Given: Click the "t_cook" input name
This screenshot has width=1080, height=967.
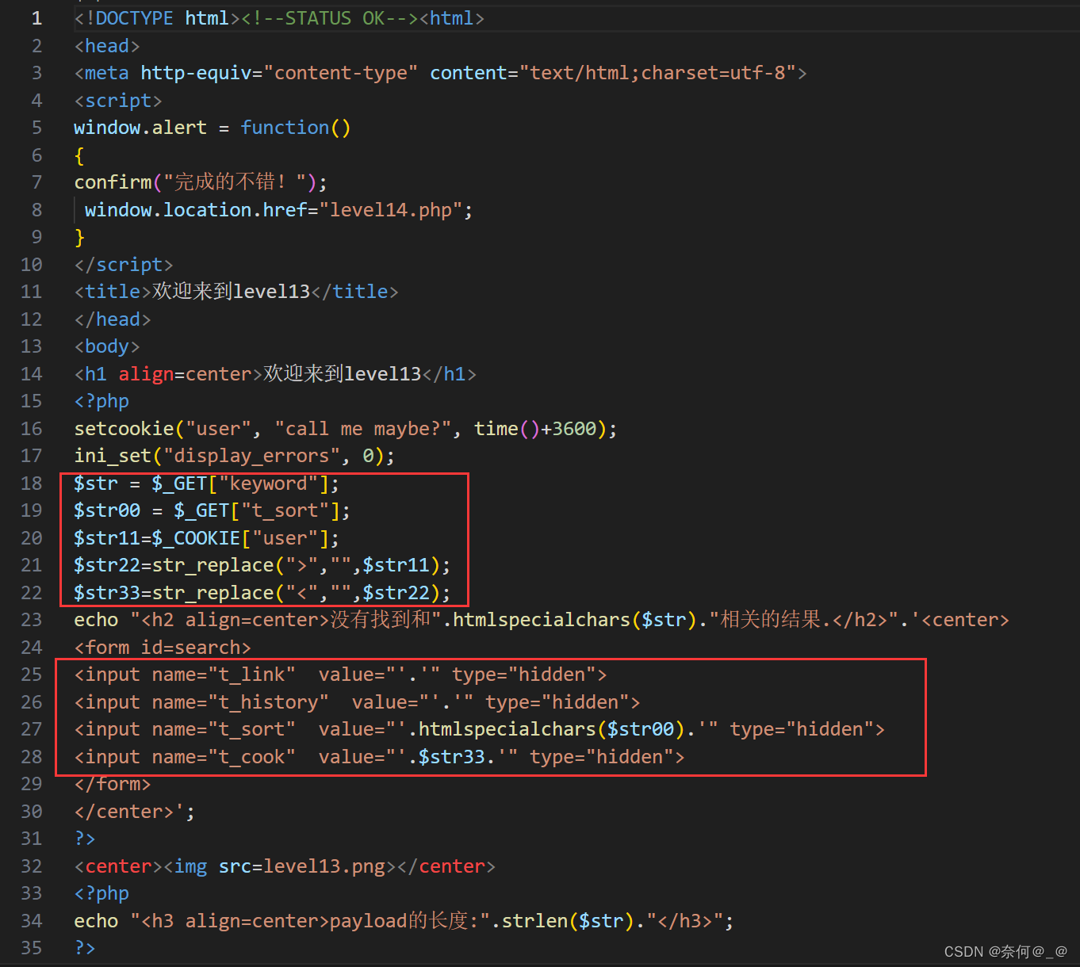Looking at the screenshot, I should click(251, 757).
